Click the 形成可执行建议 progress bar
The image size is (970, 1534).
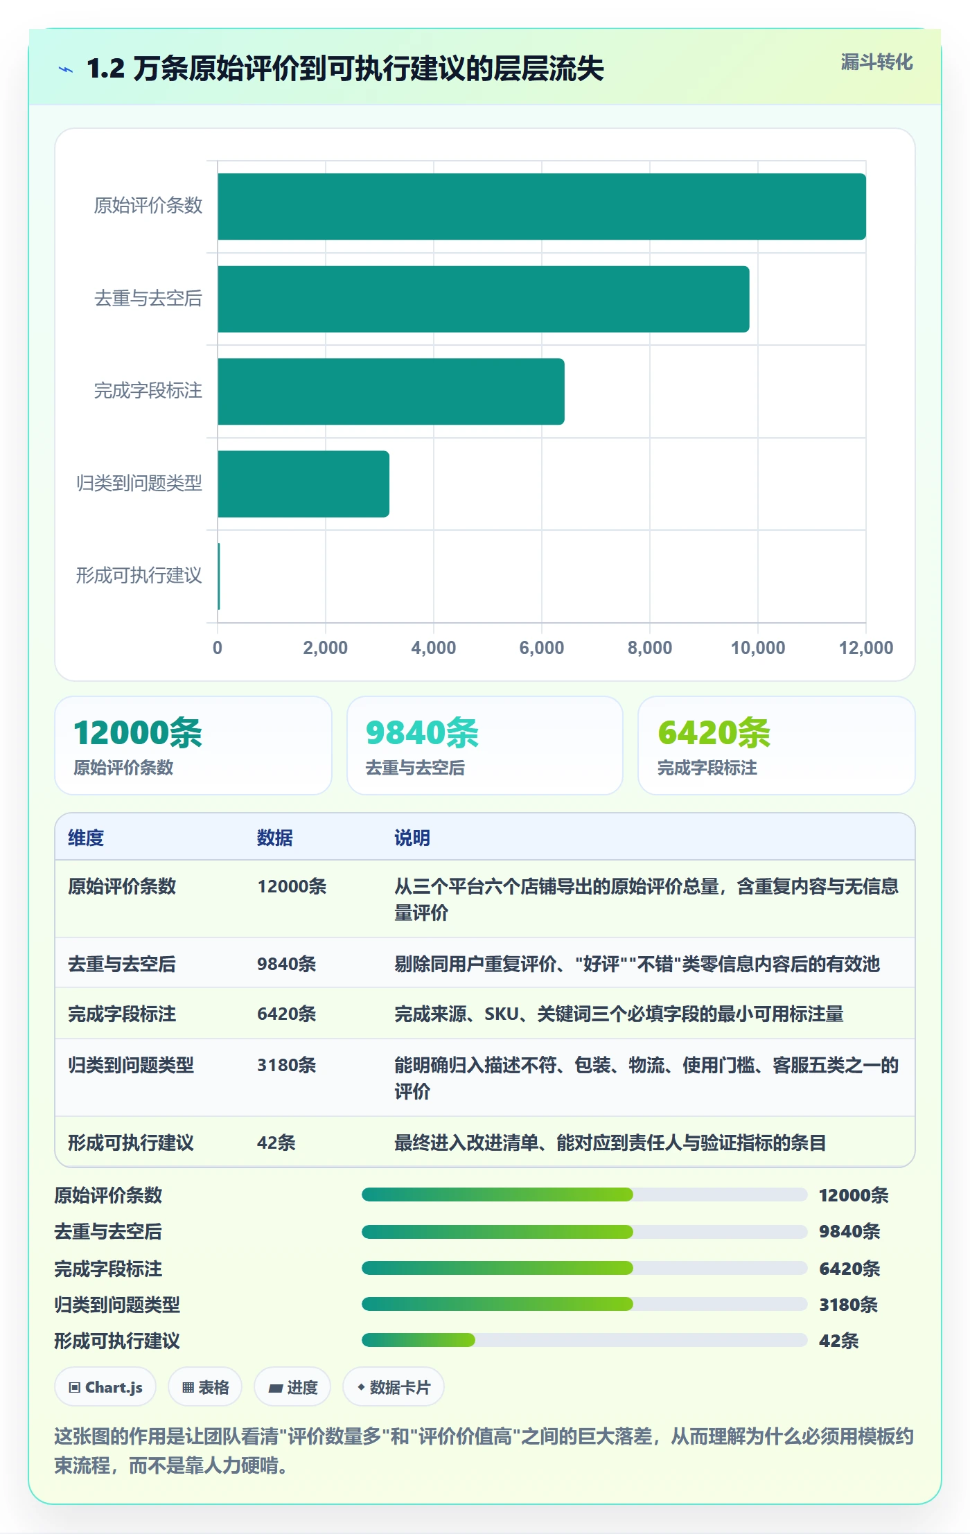[x=584, y=1340]
